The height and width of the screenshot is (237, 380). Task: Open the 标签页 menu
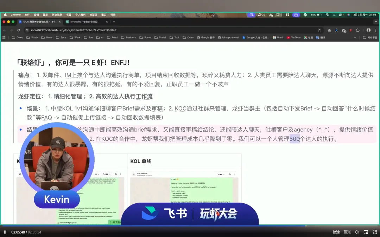click(x=93, y=15)
